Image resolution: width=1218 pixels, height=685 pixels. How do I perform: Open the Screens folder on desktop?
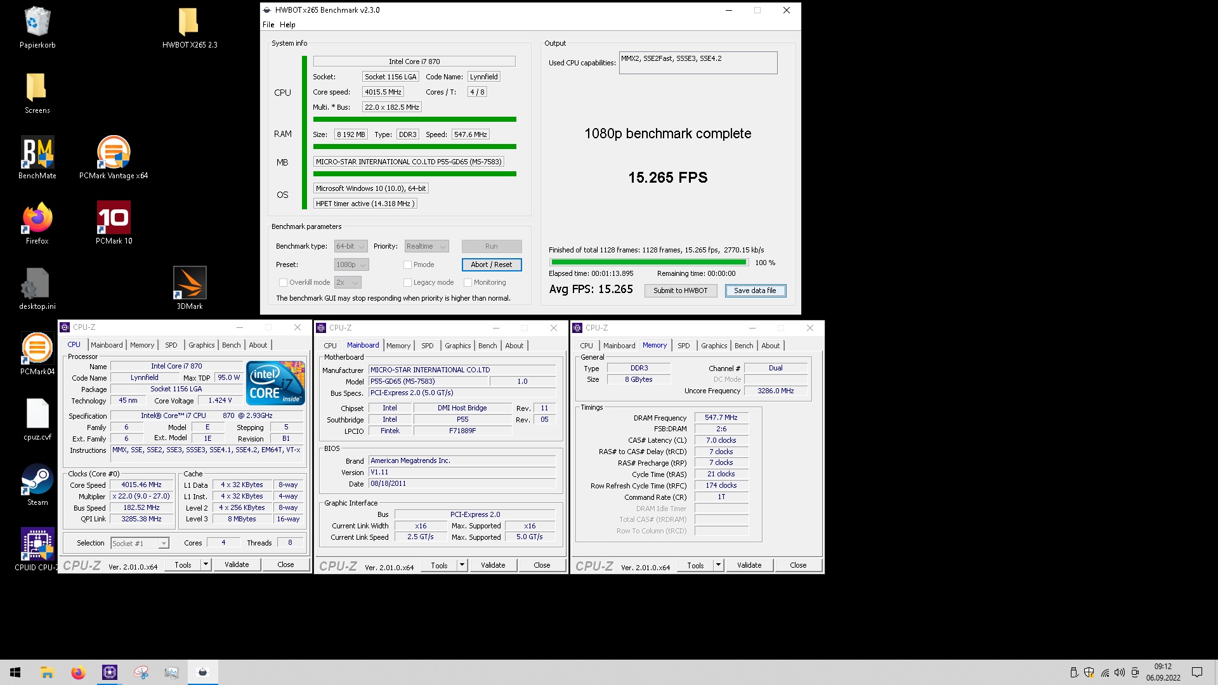point(37,93)
